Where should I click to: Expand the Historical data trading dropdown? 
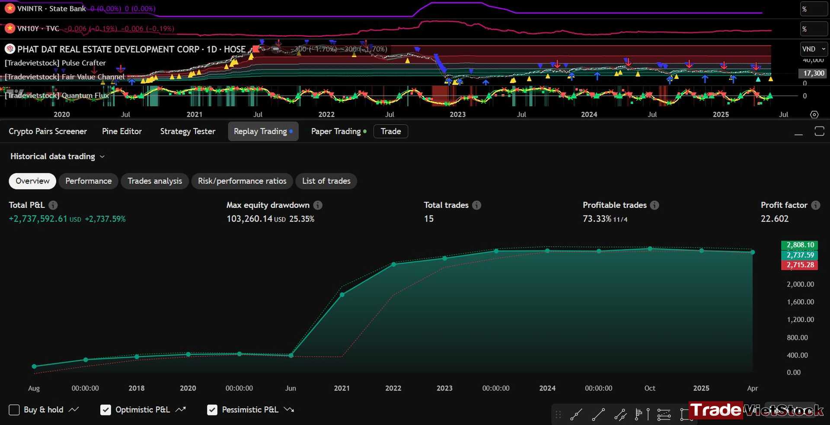tap(57, 156)
